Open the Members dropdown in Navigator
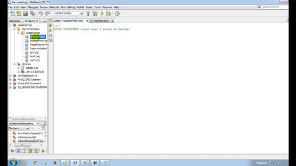296x166 pixels. coord(19,128)
